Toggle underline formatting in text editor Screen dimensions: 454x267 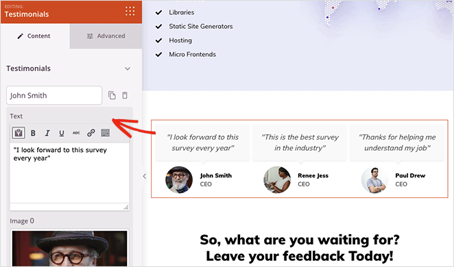(62, 133)
